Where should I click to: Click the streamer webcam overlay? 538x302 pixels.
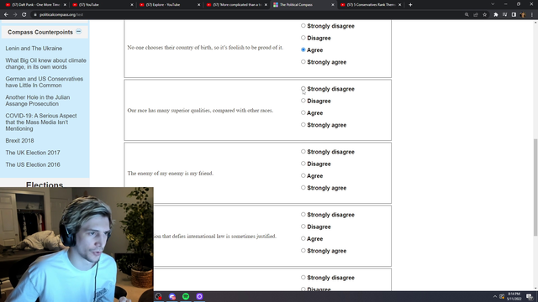76,244
